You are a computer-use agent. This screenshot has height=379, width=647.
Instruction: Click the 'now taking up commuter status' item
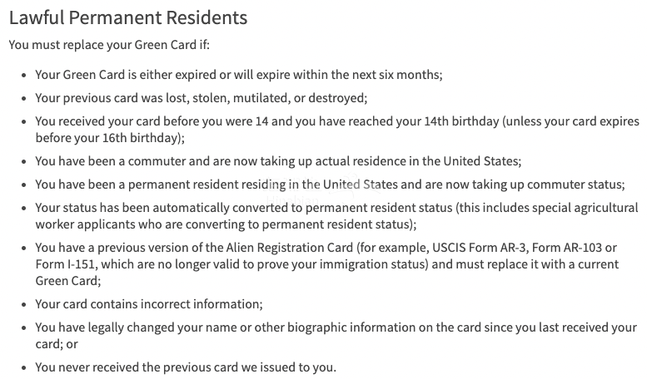tap(330, 184)
